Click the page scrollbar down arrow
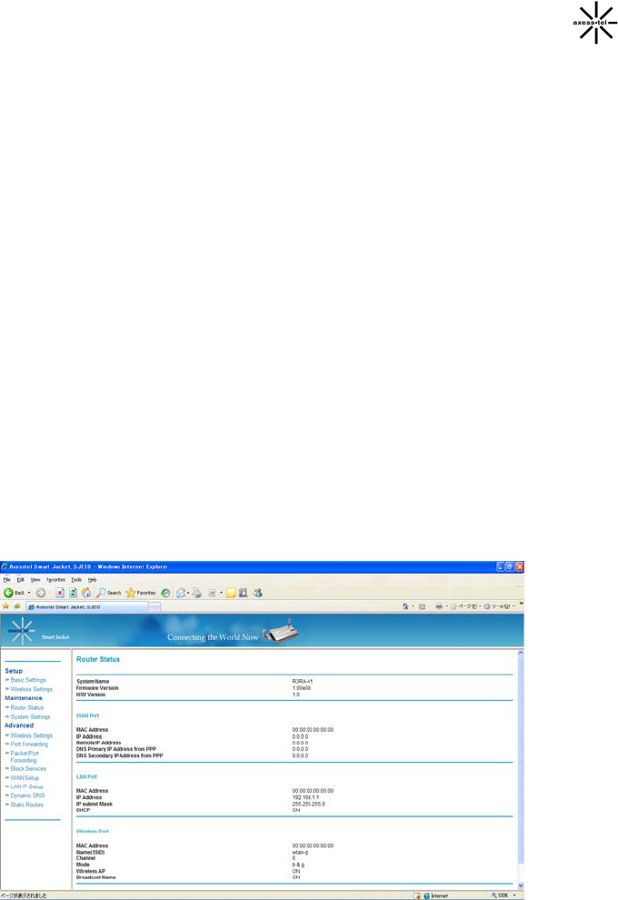Image resolution: width=618 pixels, height=900 pixels. 521,885
